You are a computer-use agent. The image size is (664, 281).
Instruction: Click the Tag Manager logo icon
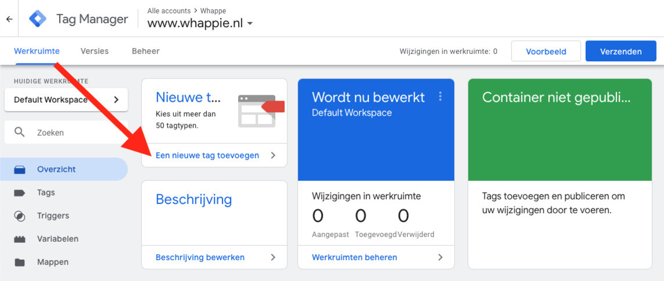(x=38, y=19)
